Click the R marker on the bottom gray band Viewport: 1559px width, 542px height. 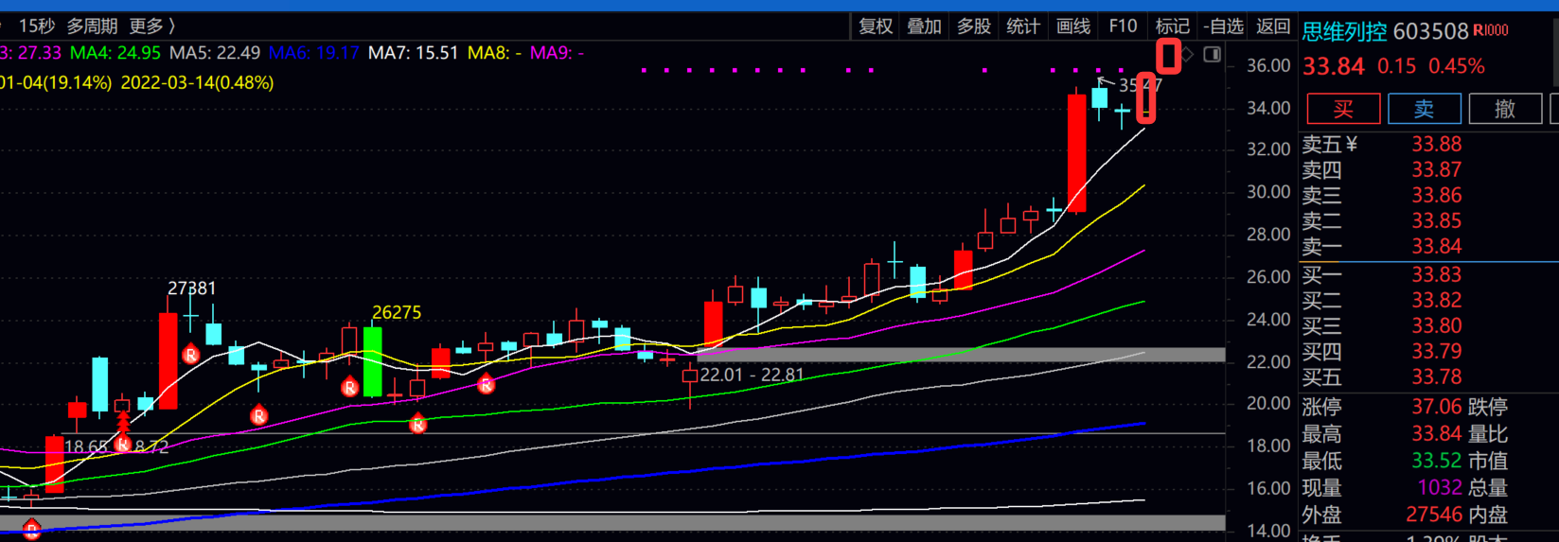[31, 529]
